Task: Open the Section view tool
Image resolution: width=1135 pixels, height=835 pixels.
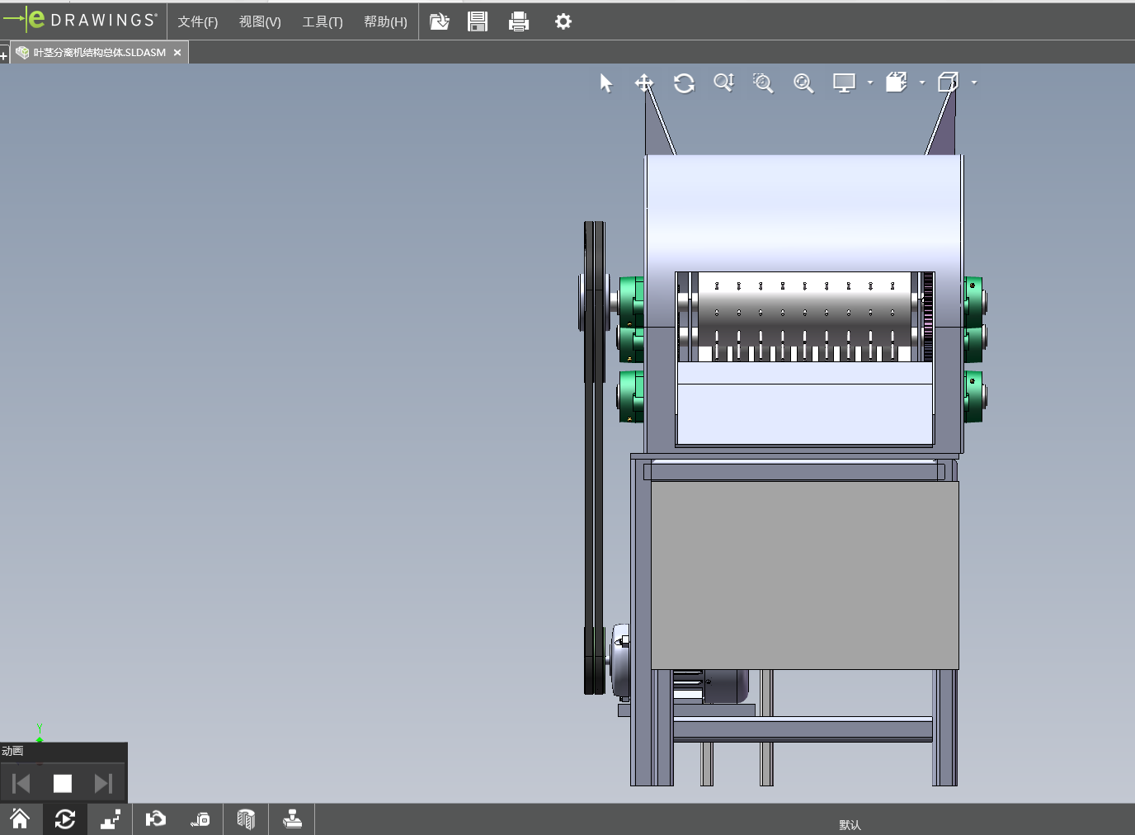Action: [x=246, y=818]
